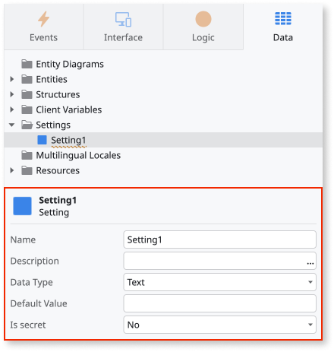Image resolution: width=334 pixels, height=352 pixels.
Task: Expand the Resources folder arrow
Action: click(x=12, y=170)
